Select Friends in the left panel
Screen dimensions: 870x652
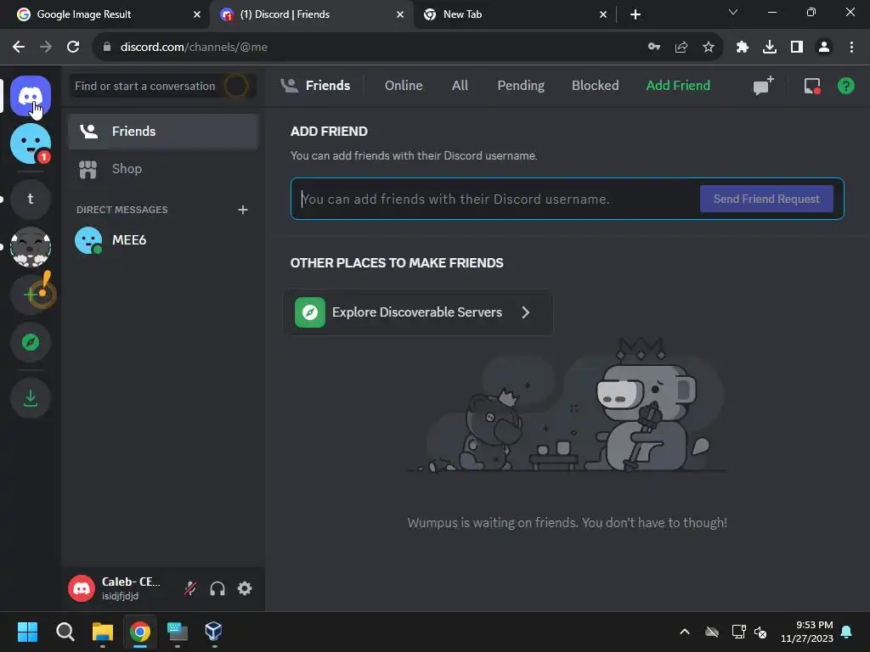[x=163, y=132]
